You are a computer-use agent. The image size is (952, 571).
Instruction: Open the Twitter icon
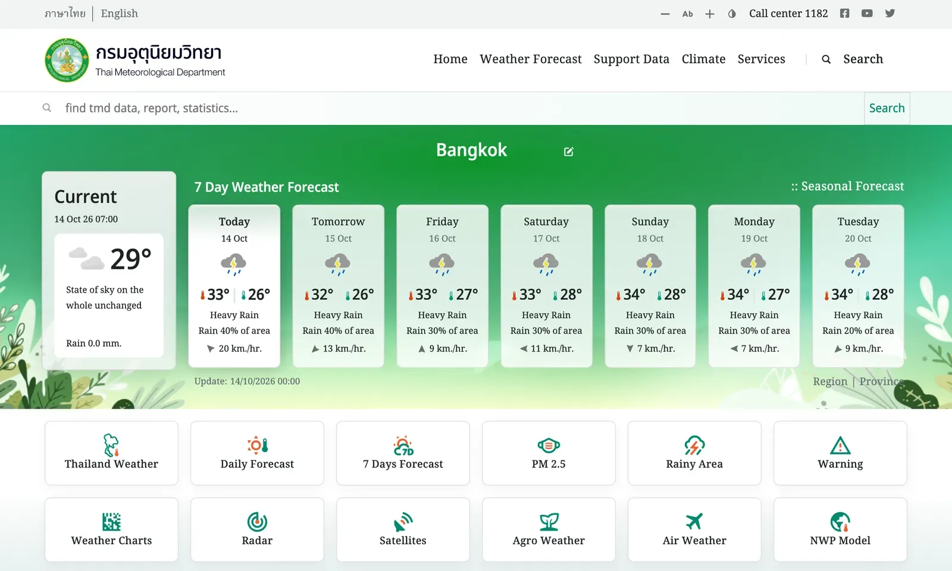click(890, 13)
